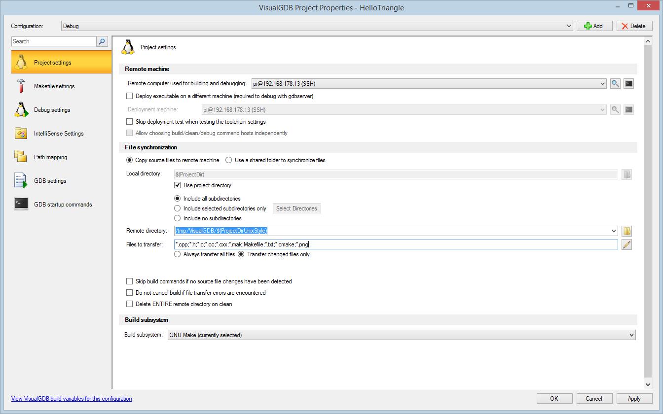Open SSH terminal for remote computer

628,84
